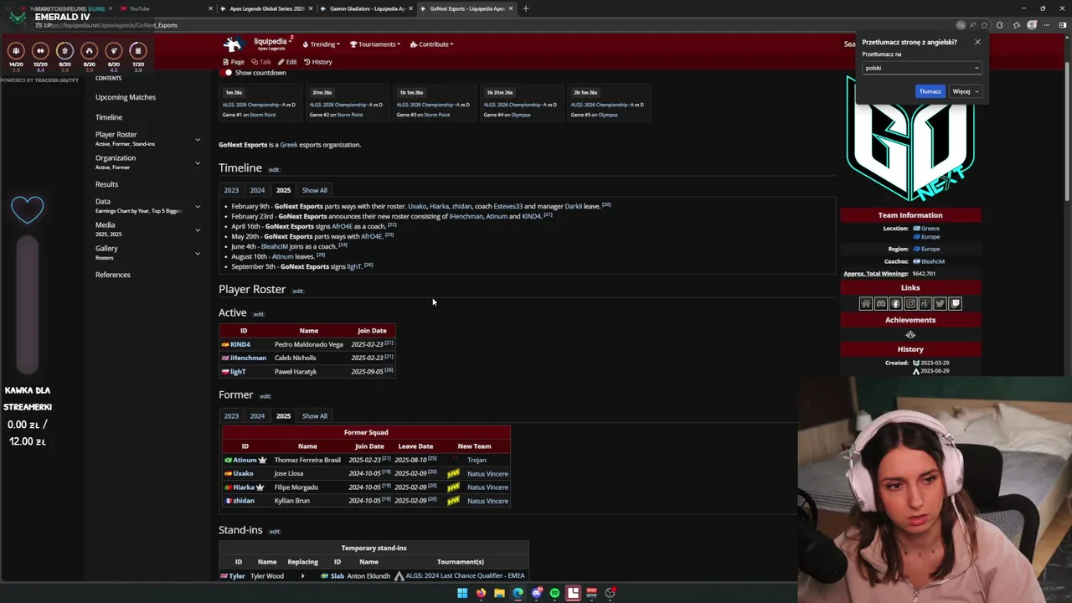Edit the Player Roster section
The image size is (1072, 603).
[x=297, y=291]
